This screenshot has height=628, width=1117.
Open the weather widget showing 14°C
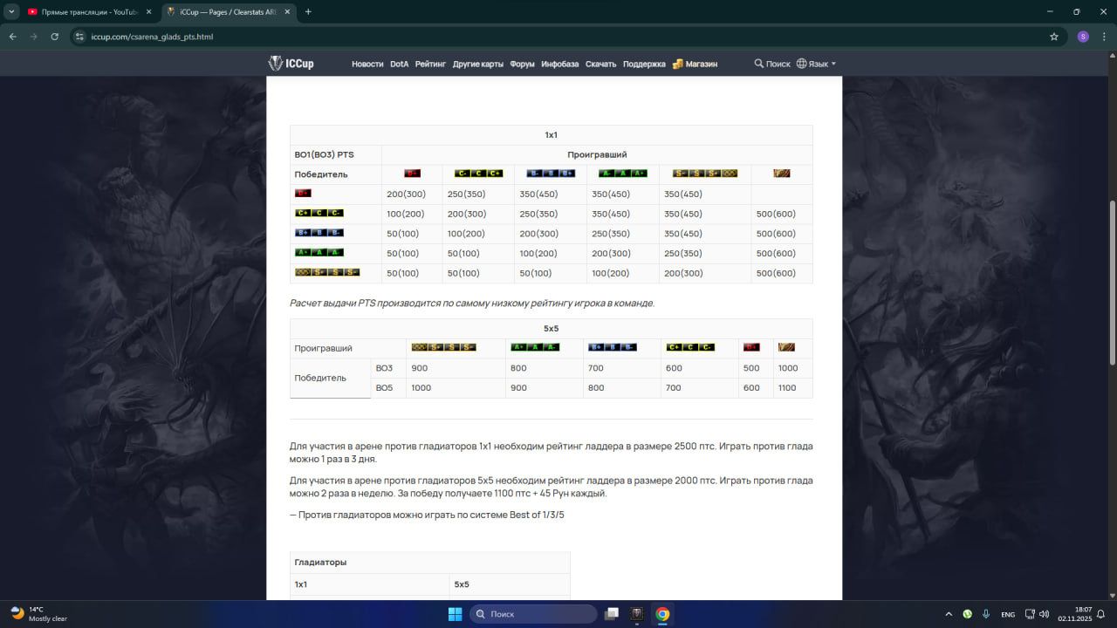click(x=38, y=614)
